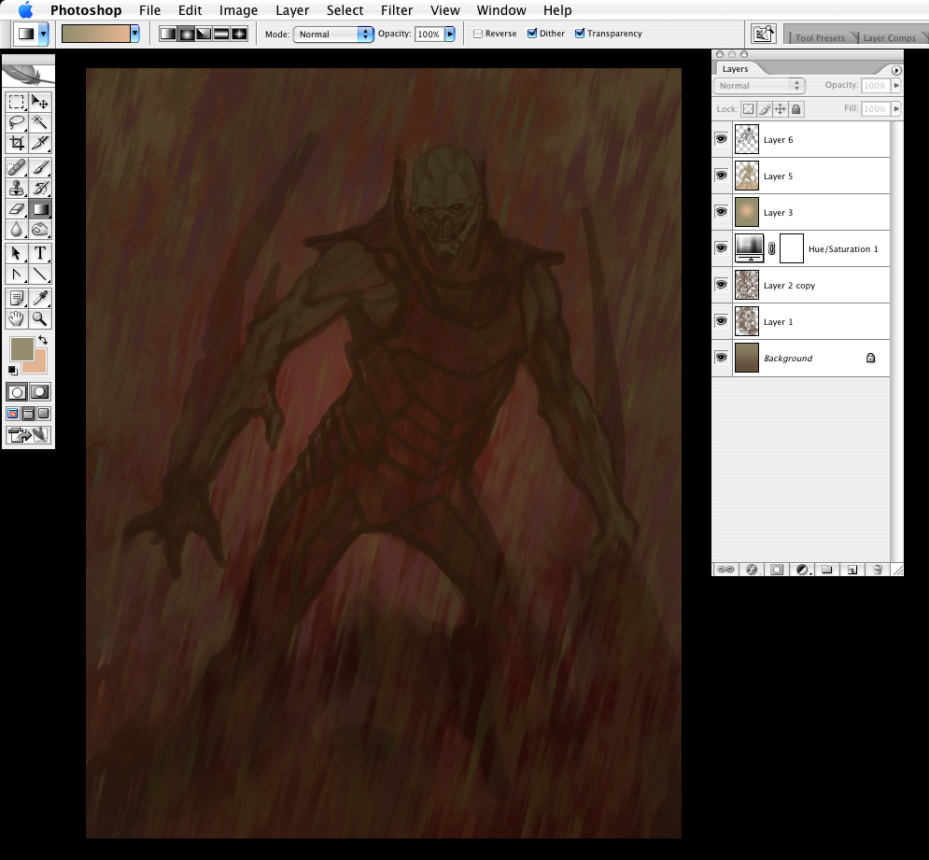Select the Pen tool
The height and width of the screenshot is (860, 929).
point(17,275)
